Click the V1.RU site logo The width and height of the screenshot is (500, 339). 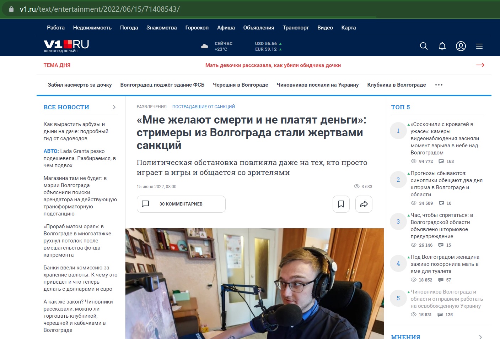[66, 46]
